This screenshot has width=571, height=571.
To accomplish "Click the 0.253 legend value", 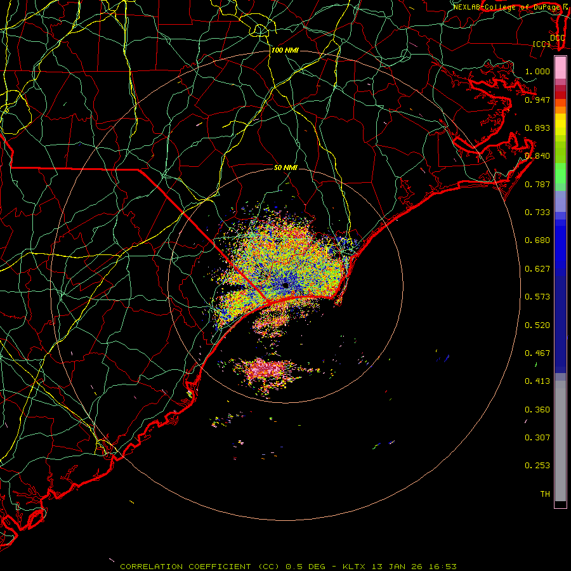I will point(537,466).
